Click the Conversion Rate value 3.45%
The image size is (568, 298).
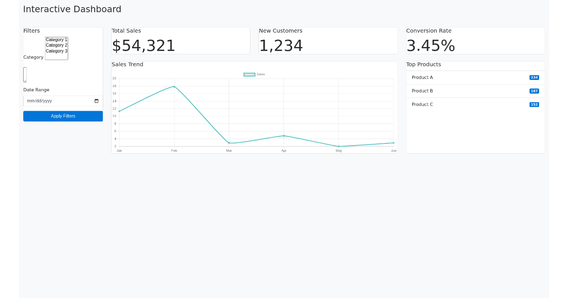click(431, 45)
